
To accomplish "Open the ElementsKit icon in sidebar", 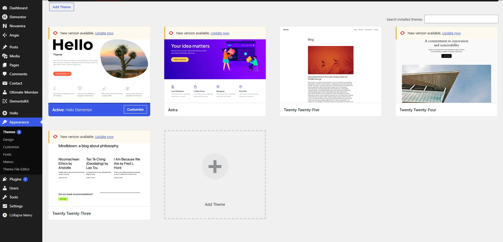I will [x=5, y=101].
